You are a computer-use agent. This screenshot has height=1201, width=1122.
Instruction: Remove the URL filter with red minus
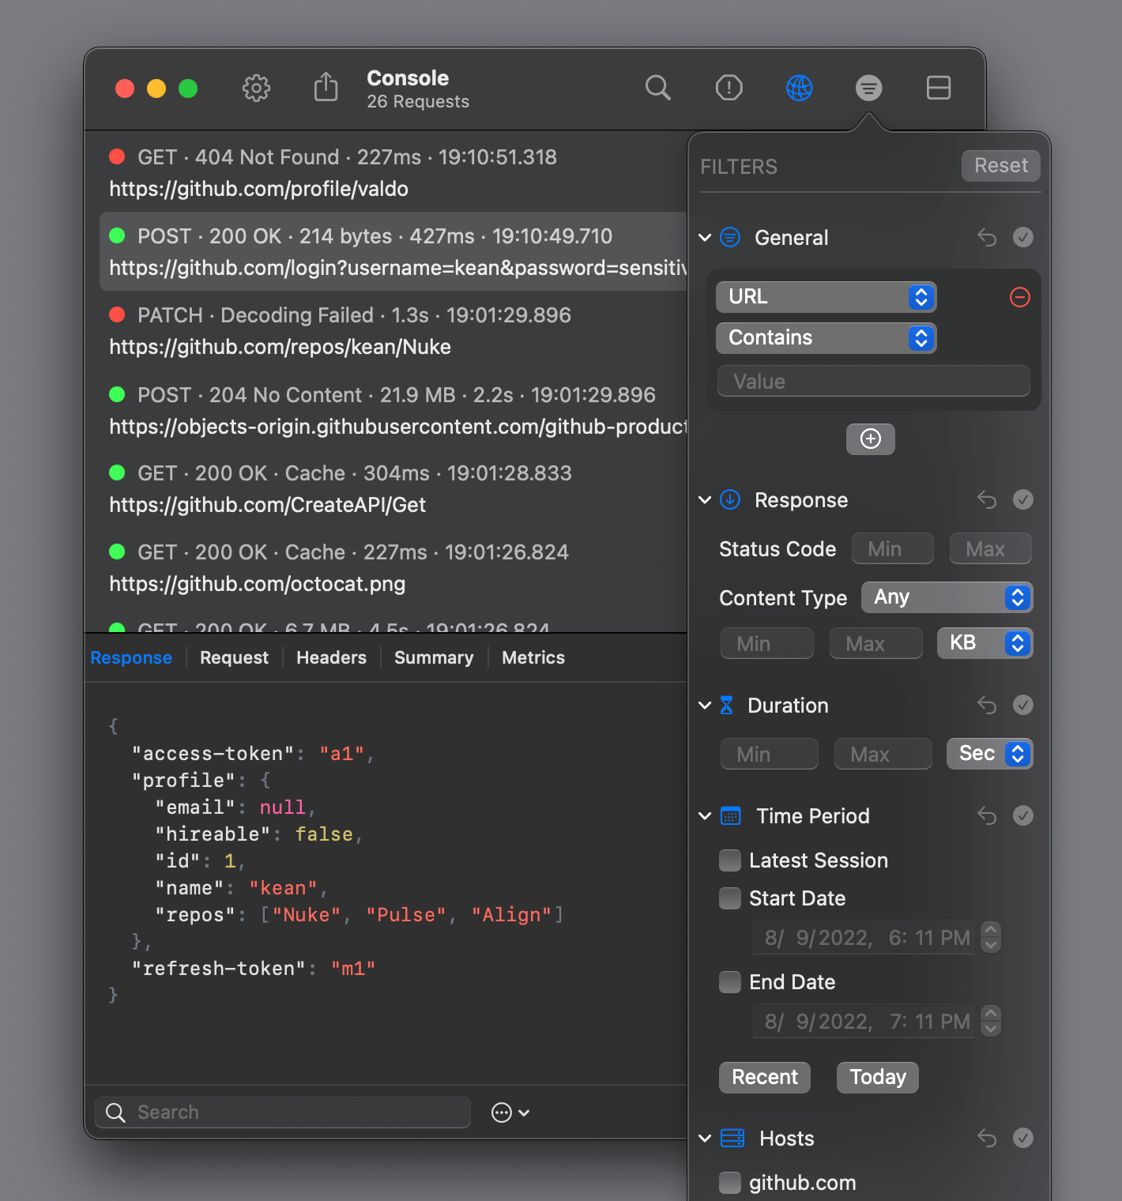pos(1020,297)
